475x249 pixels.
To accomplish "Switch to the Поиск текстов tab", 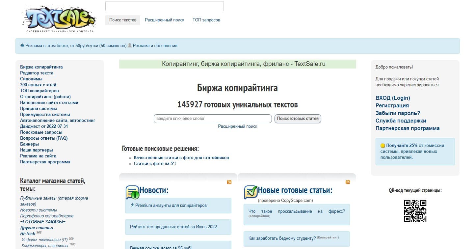I will click(x=123, y=20).
